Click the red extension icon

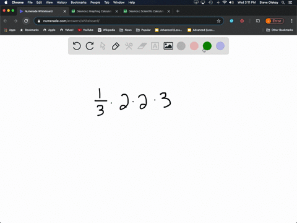[242, 21]
